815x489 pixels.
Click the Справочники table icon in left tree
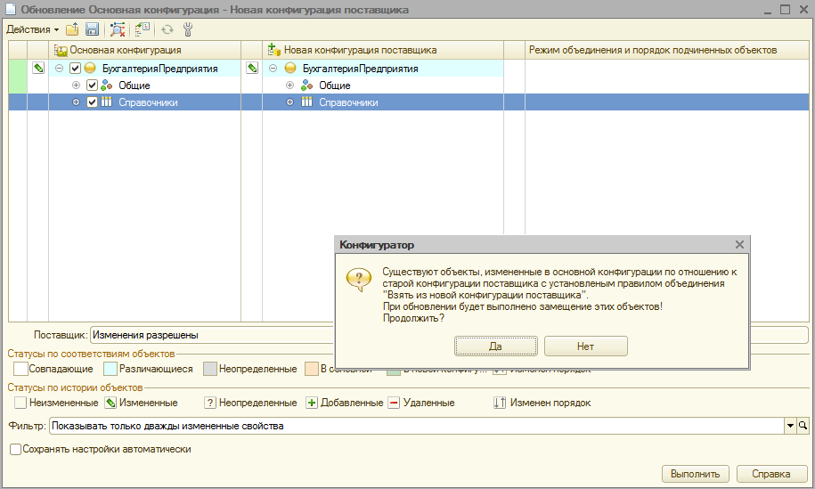click(107, 102)
